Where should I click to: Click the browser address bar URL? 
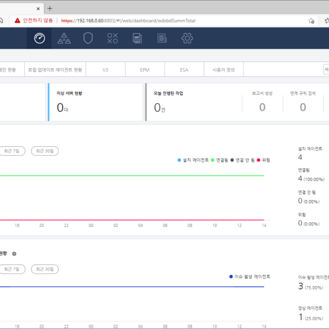click(x=128, y=21)
